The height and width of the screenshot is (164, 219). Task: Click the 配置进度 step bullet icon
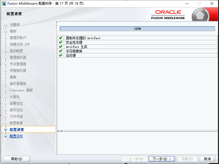tap(5, 129)
